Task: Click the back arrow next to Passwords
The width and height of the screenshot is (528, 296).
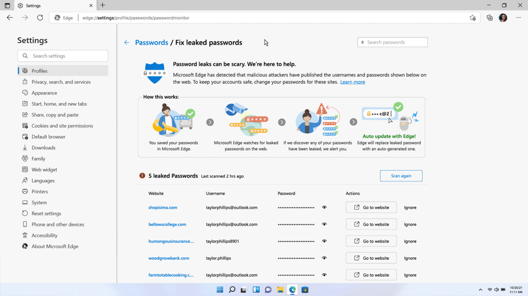Action: (x=127, y=43)
